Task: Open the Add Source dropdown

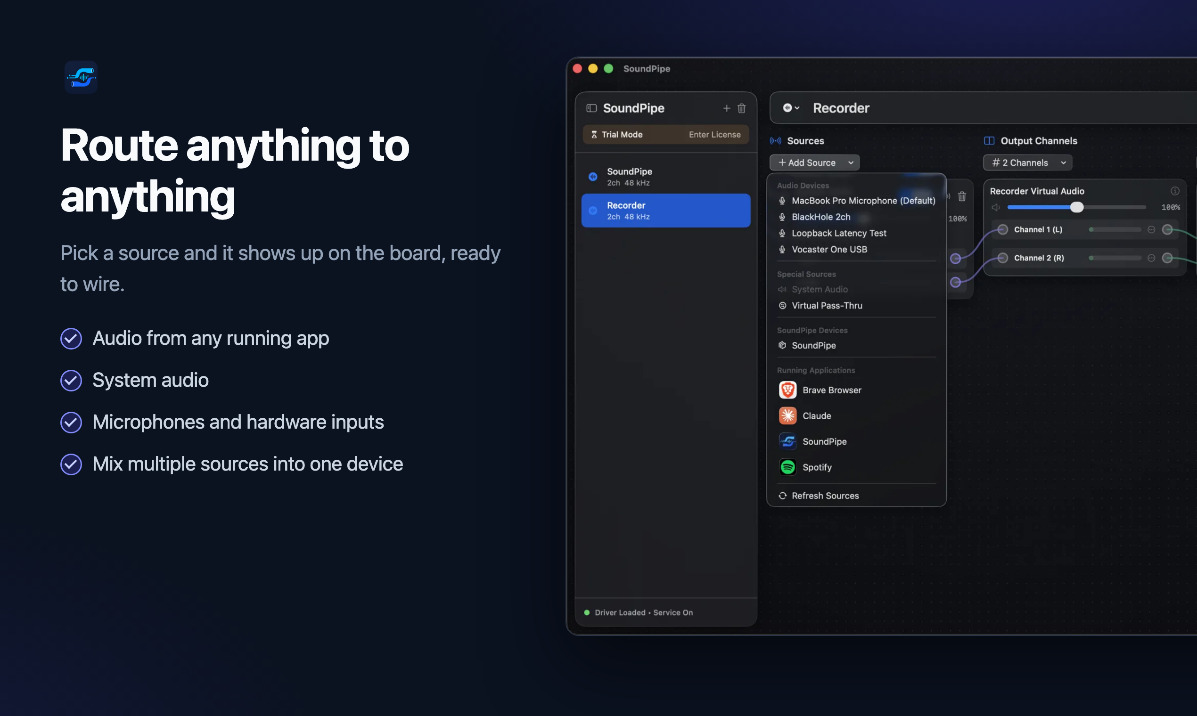Action: coord(815,163)
